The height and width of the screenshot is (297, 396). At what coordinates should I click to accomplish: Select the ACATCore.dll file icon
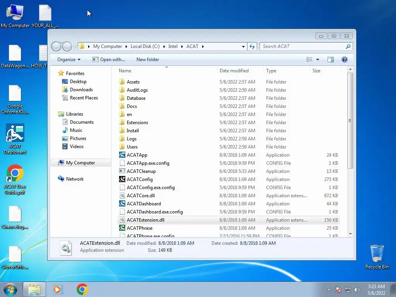(x=122, y=195)
